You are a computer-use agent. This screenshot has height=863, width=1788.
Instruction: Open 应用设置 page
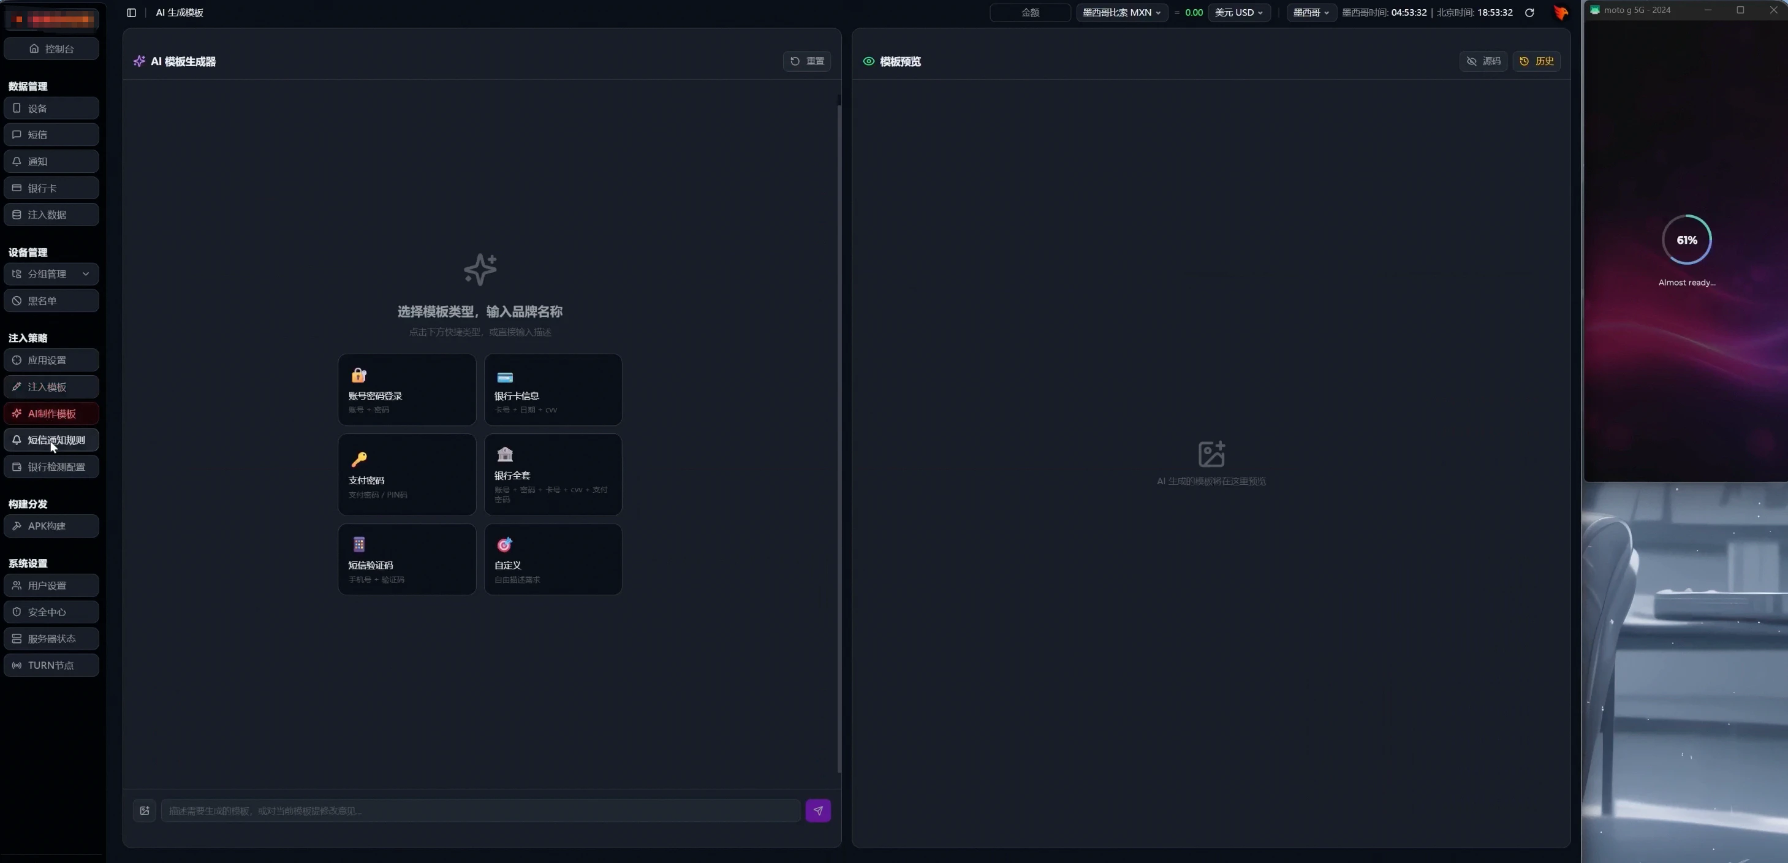tap(51, 360)
